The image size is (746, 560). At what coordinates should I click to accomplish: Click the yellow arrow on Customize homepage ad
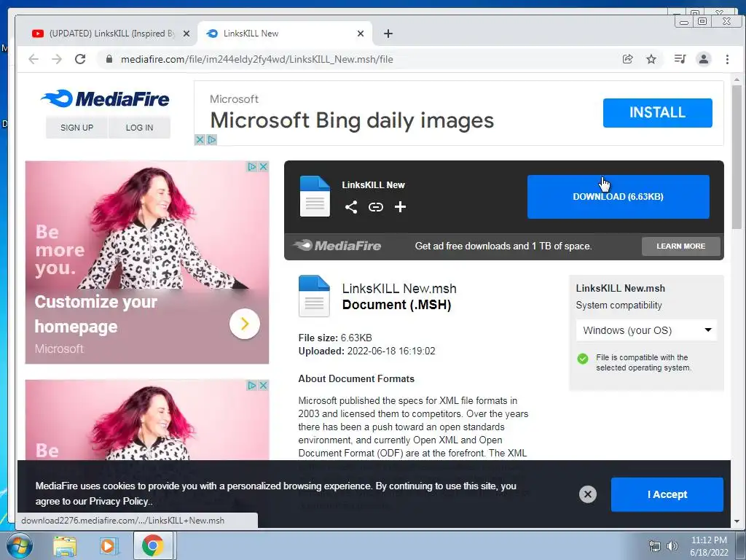(245, 324)
